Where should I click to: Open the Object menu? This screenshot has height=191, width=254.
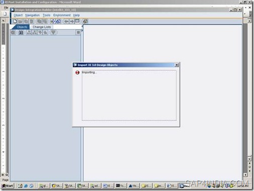(x=18, y=15)
